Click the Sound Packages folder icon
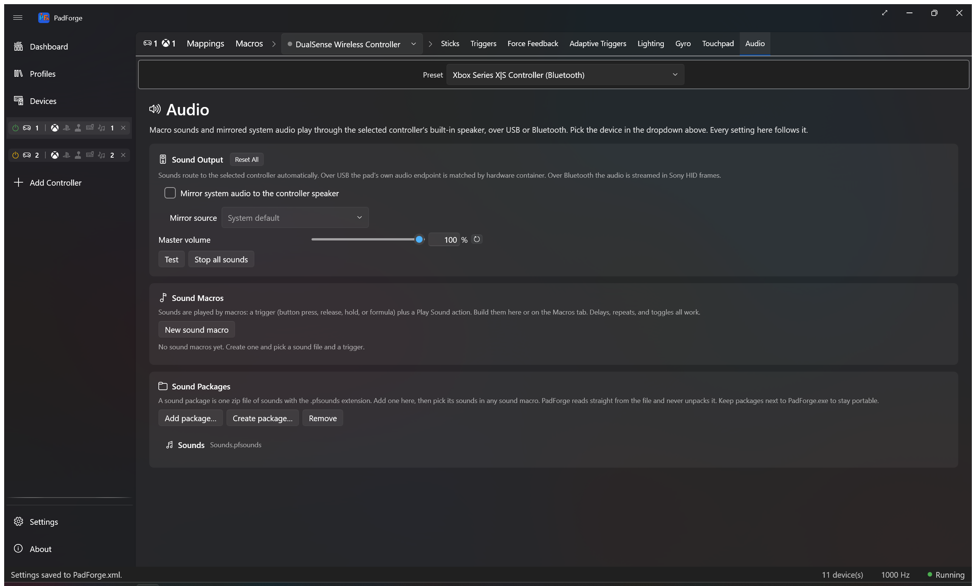 pyautogui.click(x=163, y=386)
